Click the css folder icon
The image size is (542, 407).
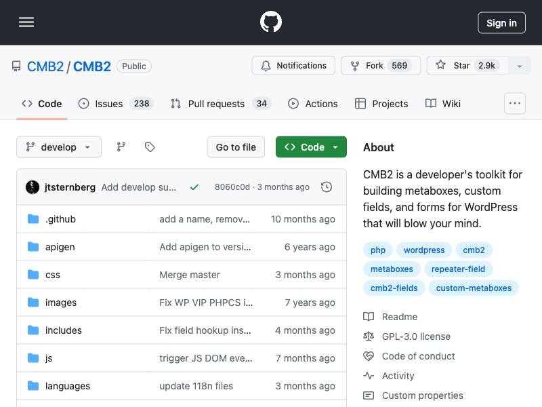33,275
